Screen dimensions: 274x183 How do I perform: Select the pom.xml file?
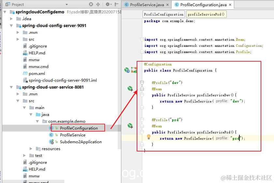point(37,74)
